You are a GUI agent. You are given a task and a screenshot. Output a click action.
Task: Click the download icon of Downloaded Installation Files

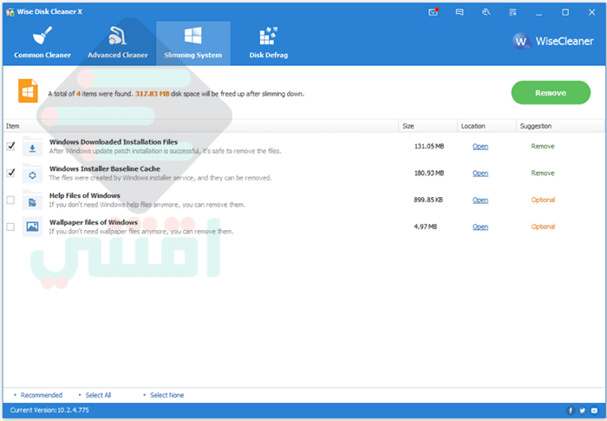tap(33, 148)
